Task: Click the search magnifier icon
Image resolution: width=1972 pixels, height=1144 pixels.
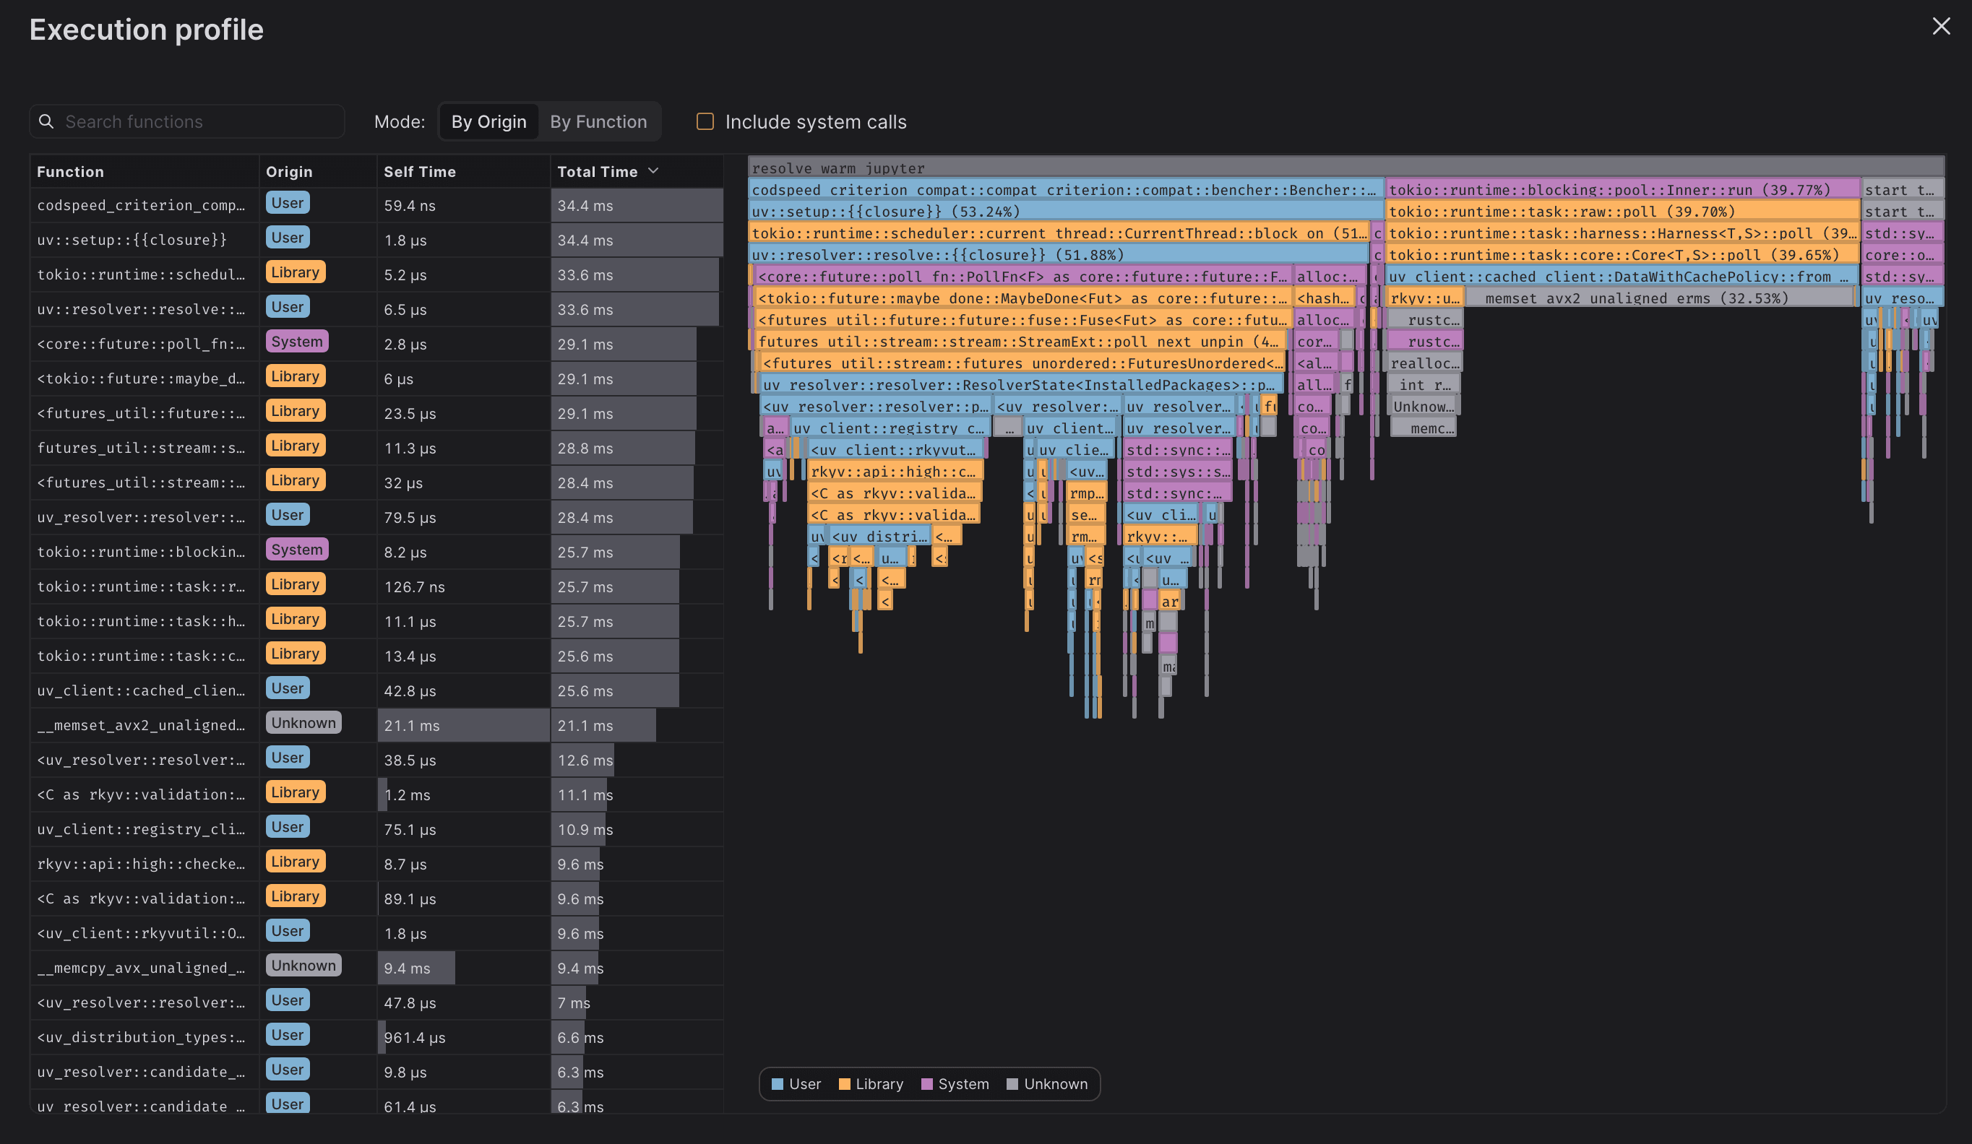Action: (x=46, y=122)
